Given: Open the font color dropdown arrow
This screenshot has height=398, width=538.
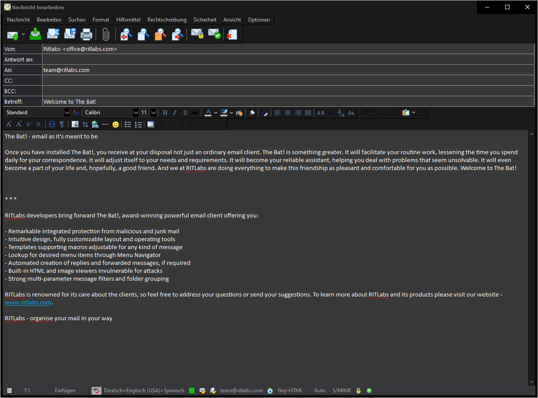Looking at the screenshot, I should (215, 113).
